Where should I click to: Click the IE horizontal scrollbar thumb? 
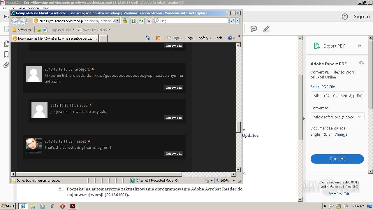click(99, 174)
